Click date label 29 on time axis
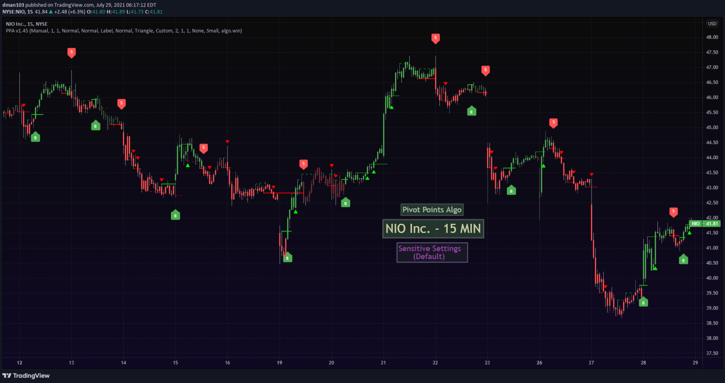The image size is (725, 383). click(x=695, y=363)
